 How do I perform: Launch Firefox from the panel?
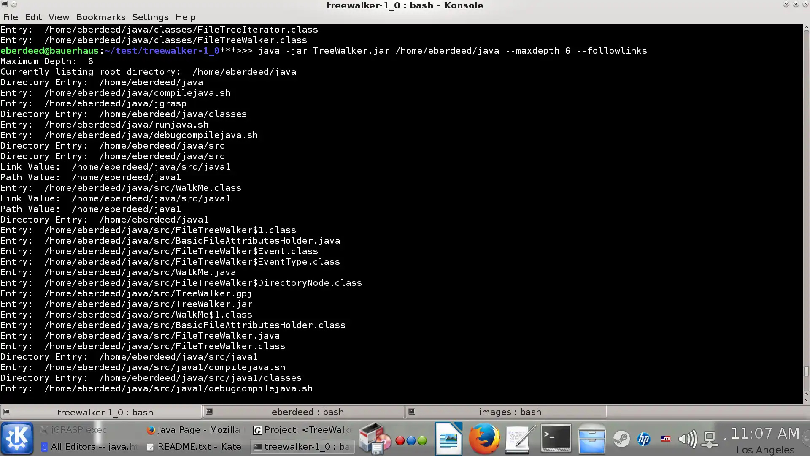[x=484, y=438]
